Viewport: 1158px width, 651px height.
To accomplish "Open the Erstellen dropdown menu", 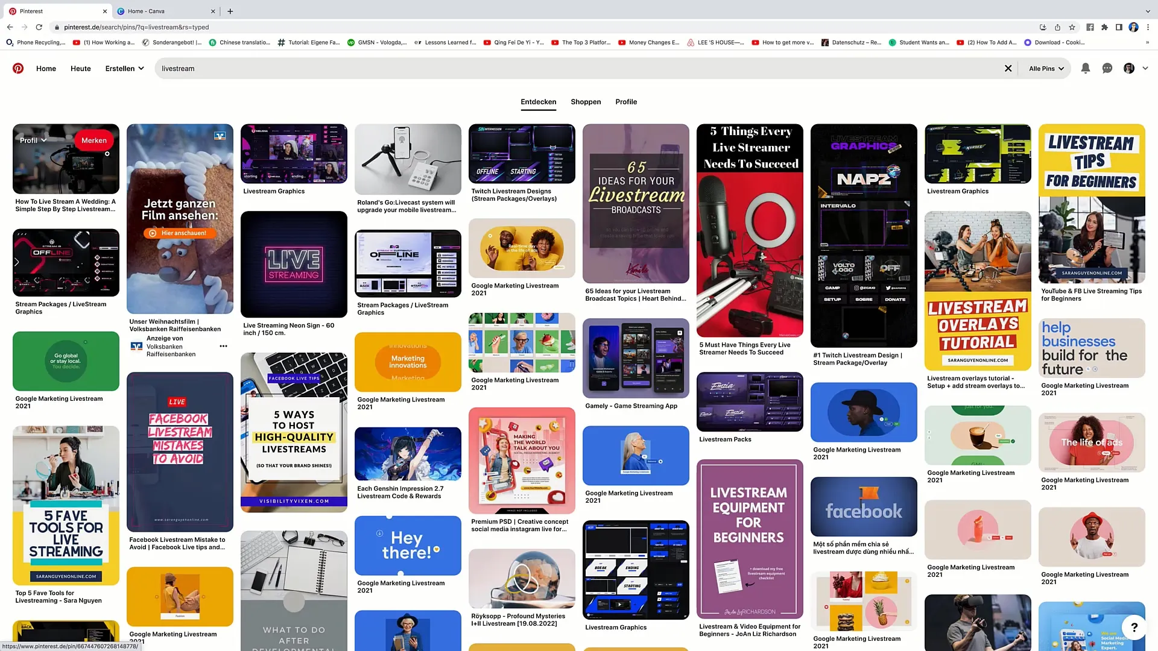I will click(x=125, y=68).
